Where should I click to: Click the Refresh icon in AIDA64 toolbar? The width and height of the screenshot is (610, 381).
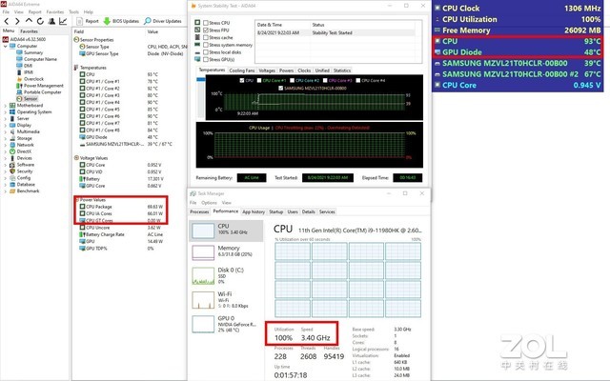[x=40, y=21]
